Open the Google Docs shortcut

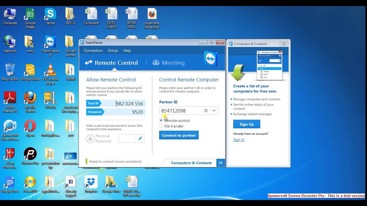point(10,185)
